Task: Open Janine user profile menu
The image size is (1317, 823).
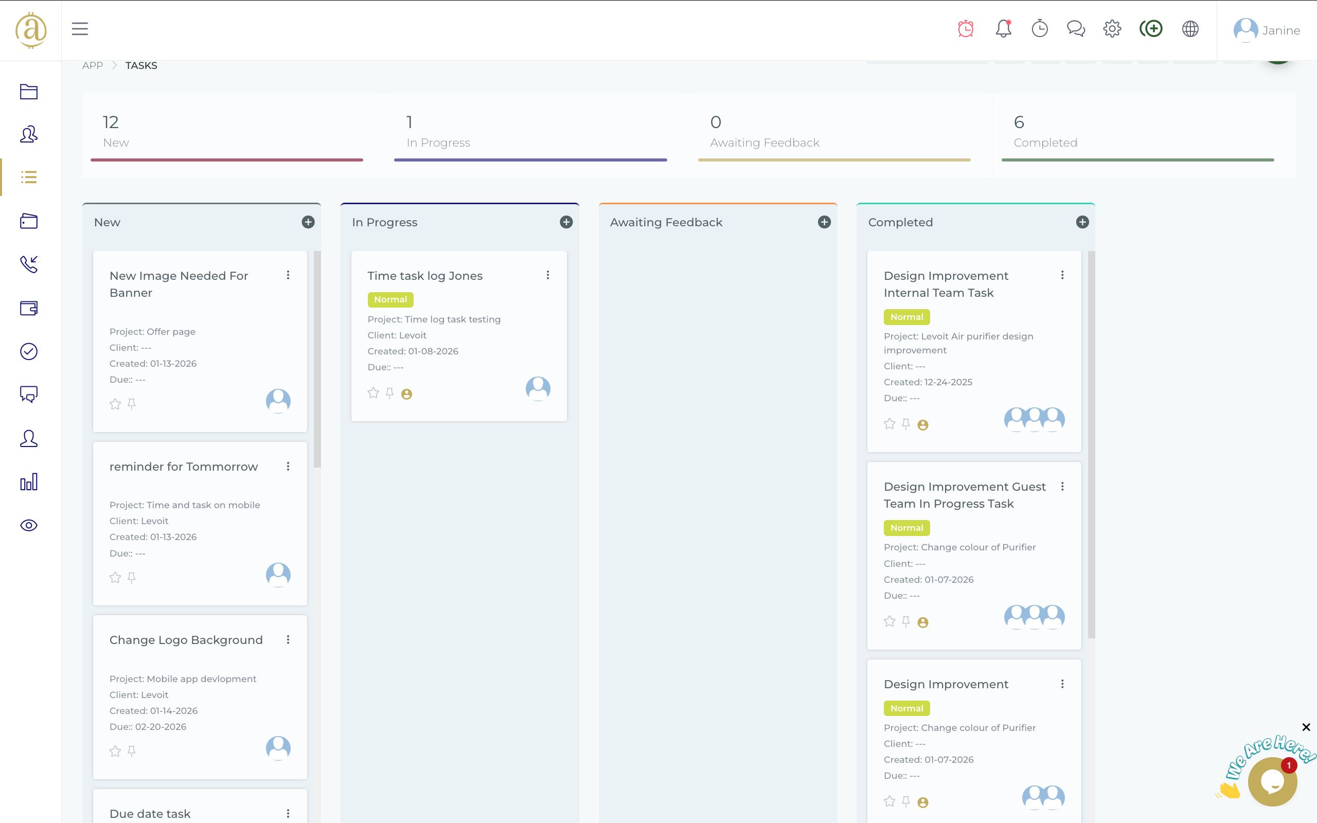Action: [x=1267, y=30]
